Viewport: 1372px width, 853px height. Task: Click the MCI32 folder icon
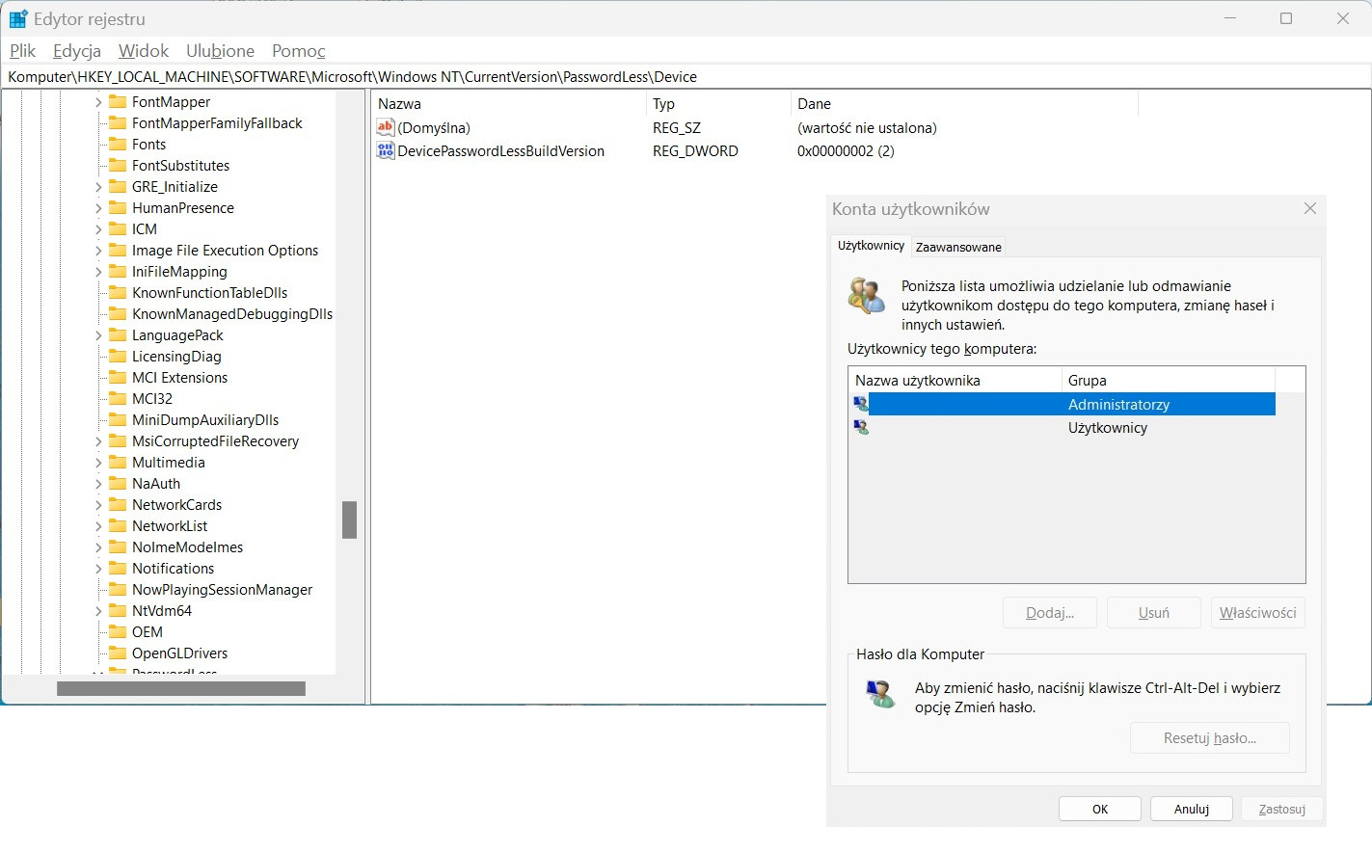[118, 398]
